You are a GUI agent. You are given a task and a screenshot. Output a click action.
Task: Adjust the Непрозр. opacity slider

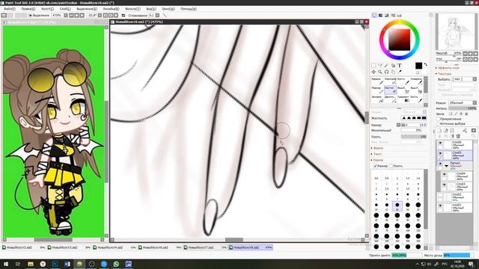pos(463,108)
